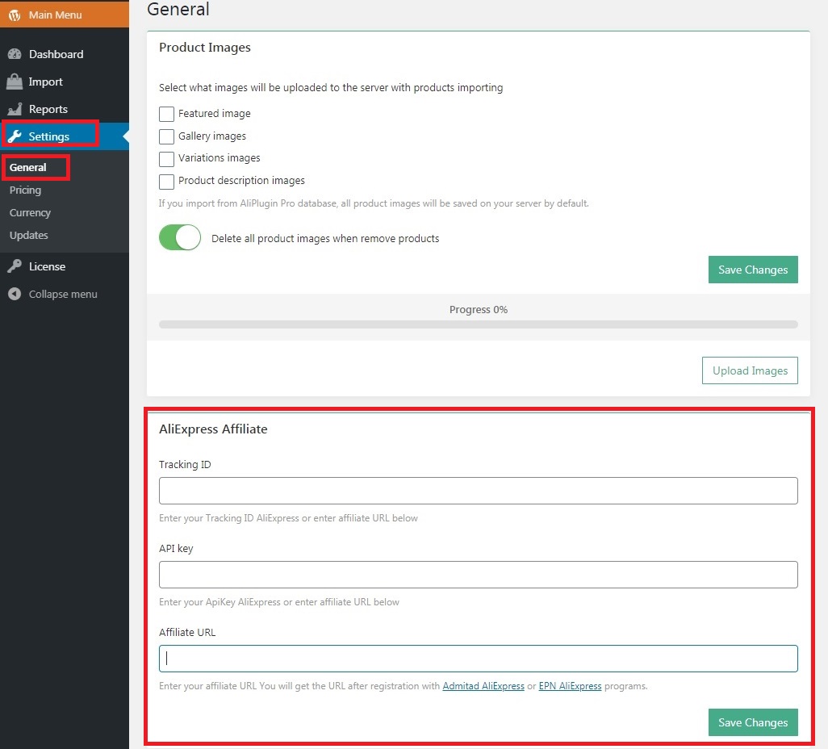Click the Settings wrench icon
The height and width of the screenshot is (749, 828).
[x=15, y=136]
